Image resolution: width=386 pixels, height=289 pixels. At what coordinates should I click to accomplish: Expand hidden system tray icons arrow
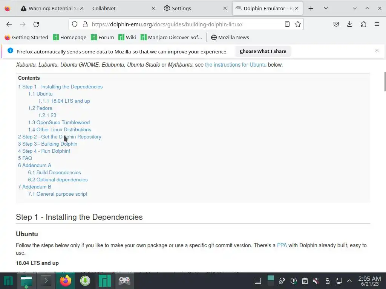349,281
